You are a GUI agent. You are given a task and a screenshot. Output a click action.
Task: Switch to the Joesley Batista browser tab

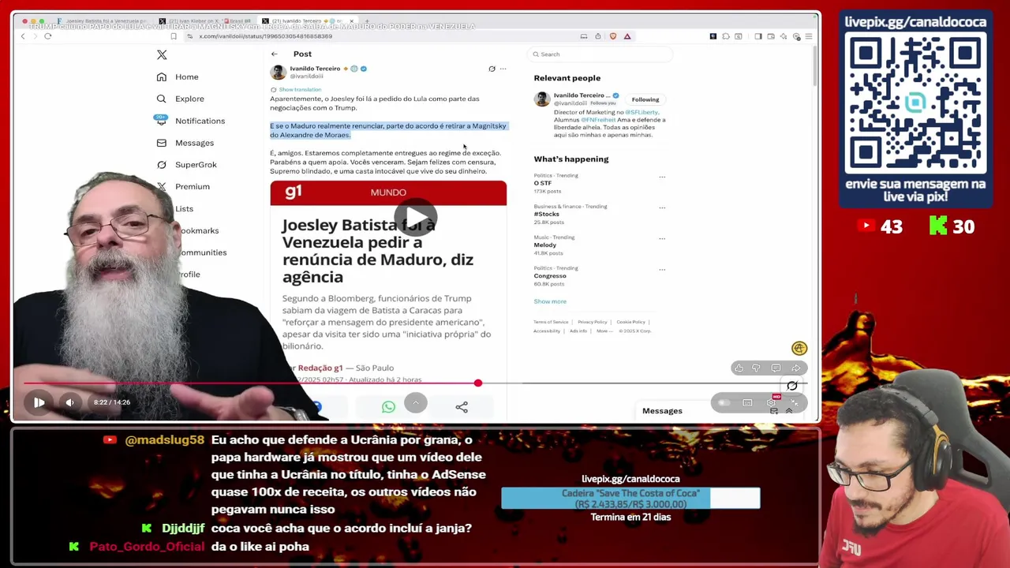[x=101, y=21]
